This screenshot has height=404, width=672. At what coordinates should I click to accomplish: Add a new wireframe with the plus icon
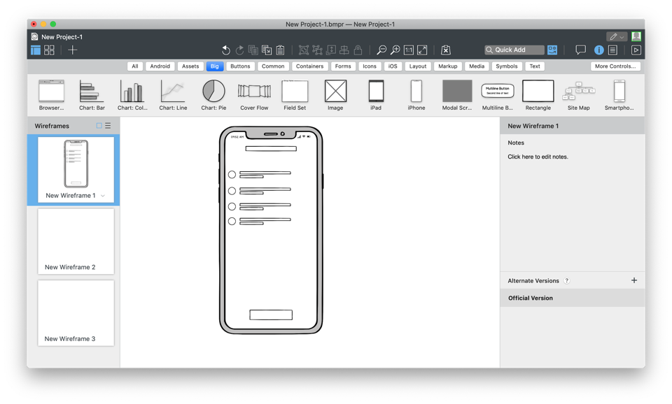coord(73,50)
